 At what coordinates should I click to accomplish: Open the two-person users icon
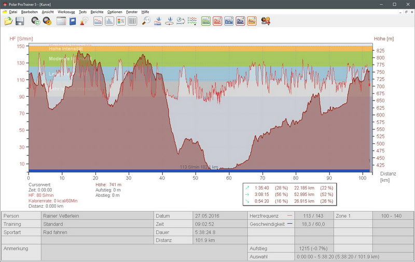click(x=266, y=21)
